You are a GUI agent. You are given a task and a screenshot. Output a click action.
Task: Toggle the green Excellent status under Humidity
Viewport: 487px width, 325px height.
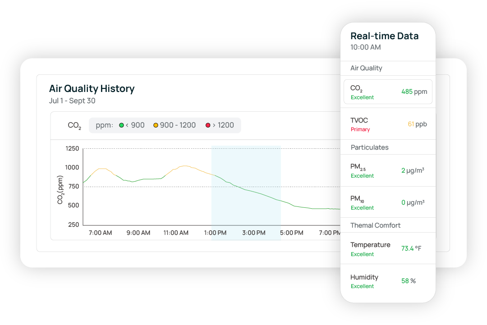click(362, 286)
